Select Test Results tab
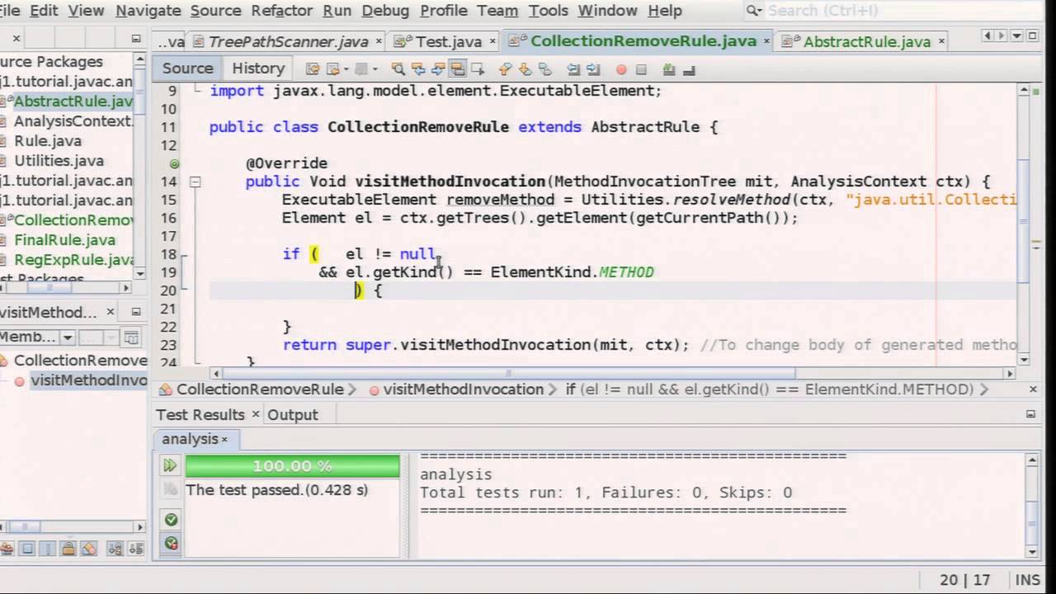The width and height of the screenshot is (1056, 594). click(200, 415)
